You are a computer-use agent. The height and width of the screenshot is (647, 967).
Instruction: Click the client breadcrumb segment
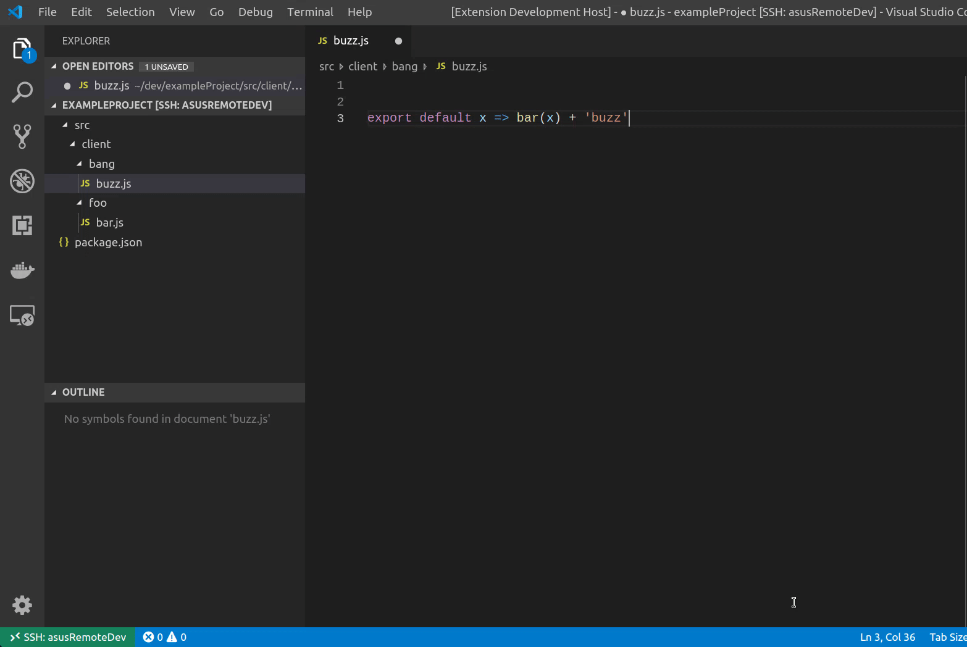362,66
